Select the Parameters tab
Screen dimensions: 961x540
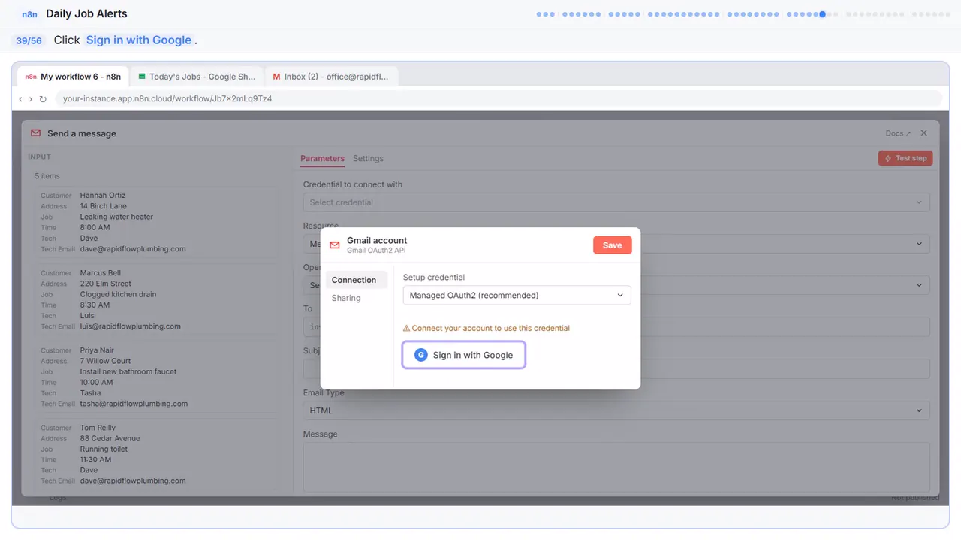click(x=322, y=159)
